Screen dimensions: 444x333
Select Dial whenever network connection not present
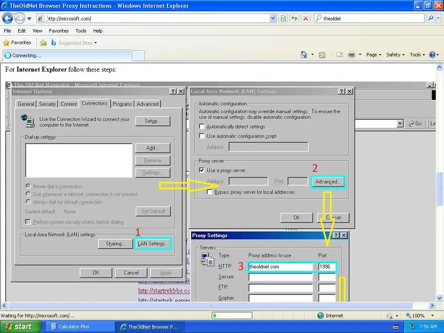click(28, 194)
